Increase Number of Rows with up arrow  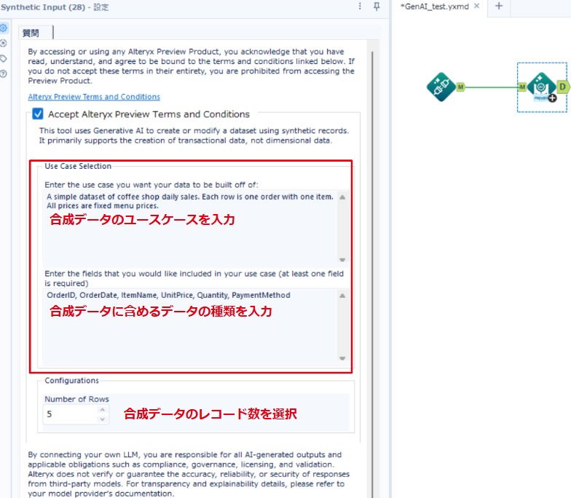(x=103, y=410)
